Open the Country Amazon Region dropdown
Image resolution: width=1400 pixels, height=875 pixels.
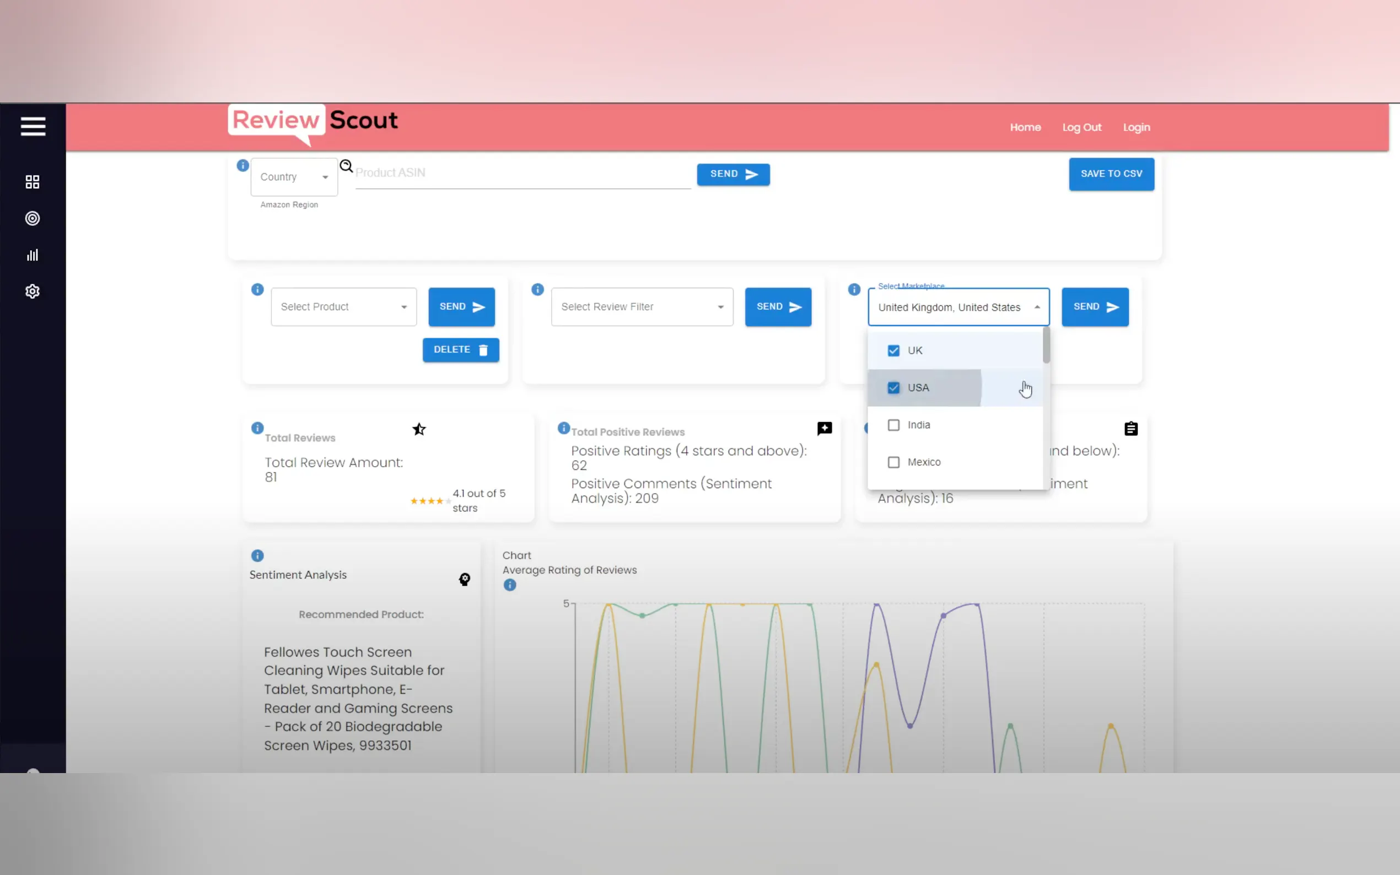[294, 177]
